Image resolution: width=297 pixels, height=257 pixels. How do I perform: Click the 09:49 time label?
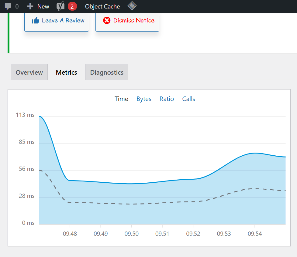(x=101, y=234)
